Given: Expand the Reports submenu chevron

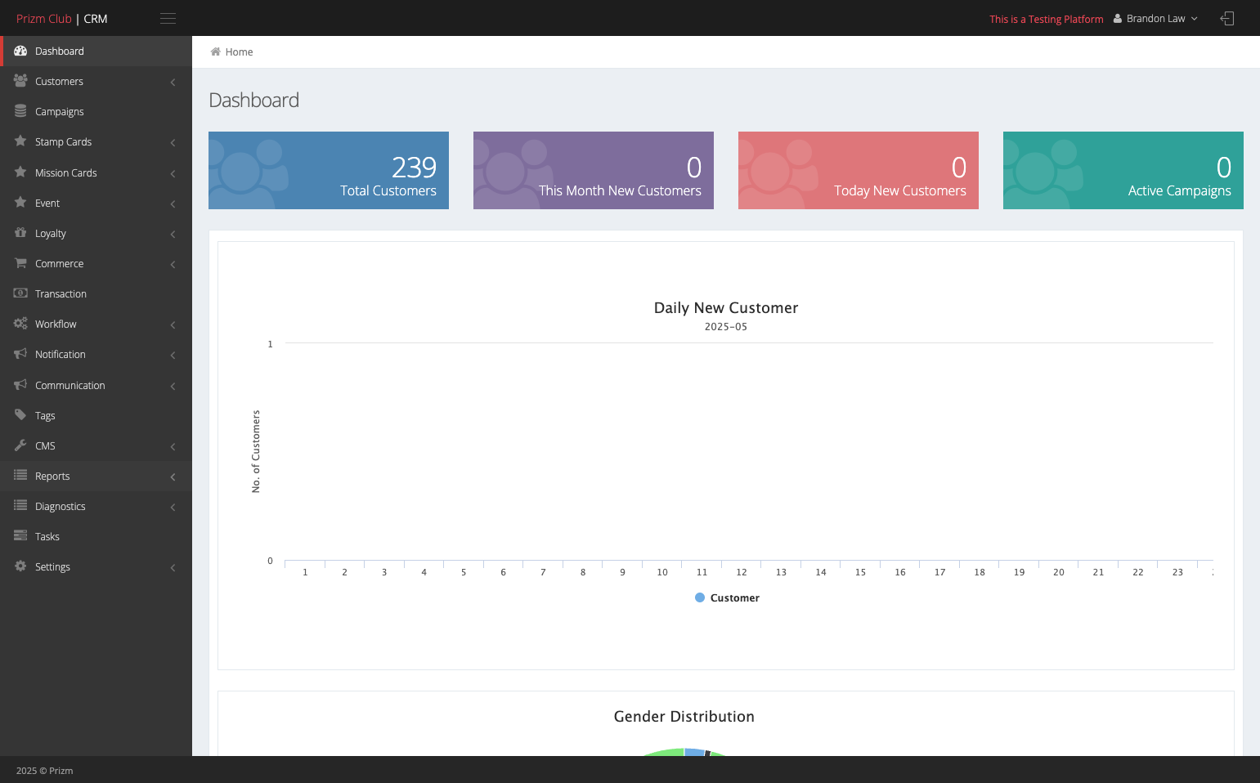Looking at the screenshot, I should tap(173, 477).
